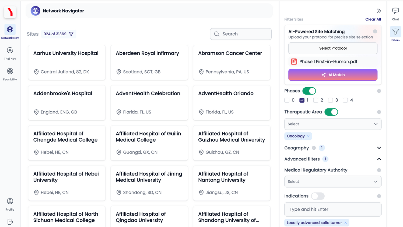Open Affiliated Hospital of Guizhou Medical University
Screen dimensions: 403x227
[232, 143]
